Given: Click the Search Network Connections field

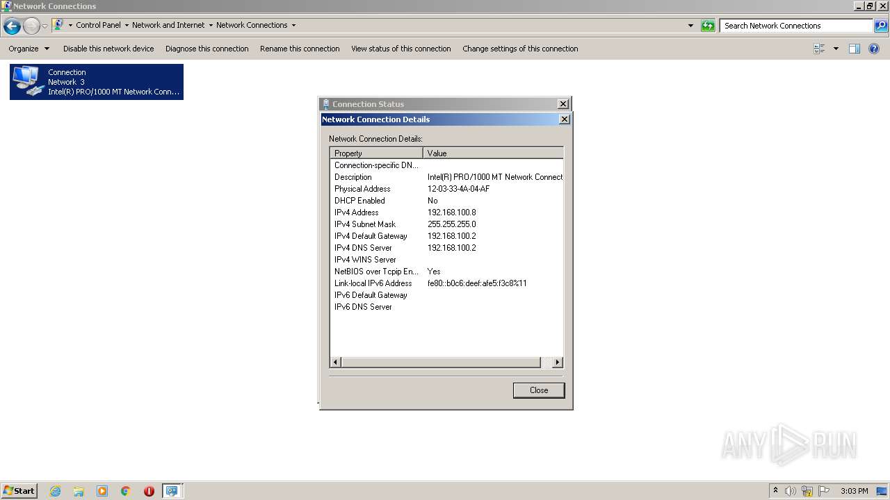Looking at the screenshot, I should point(796,26).
